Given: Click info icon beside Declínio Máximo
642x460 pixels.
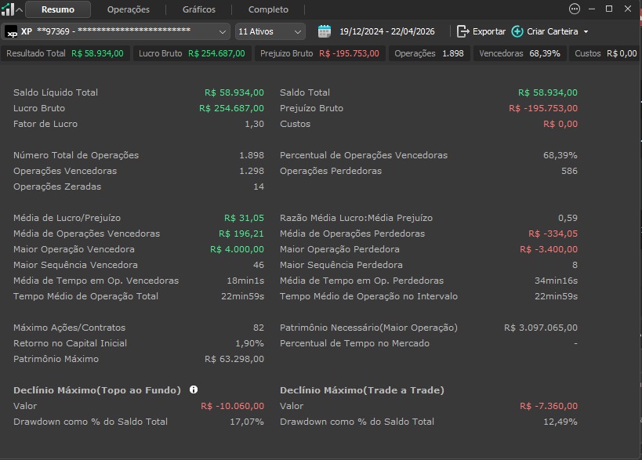Looking at the screenshot, I should point(194,389).
